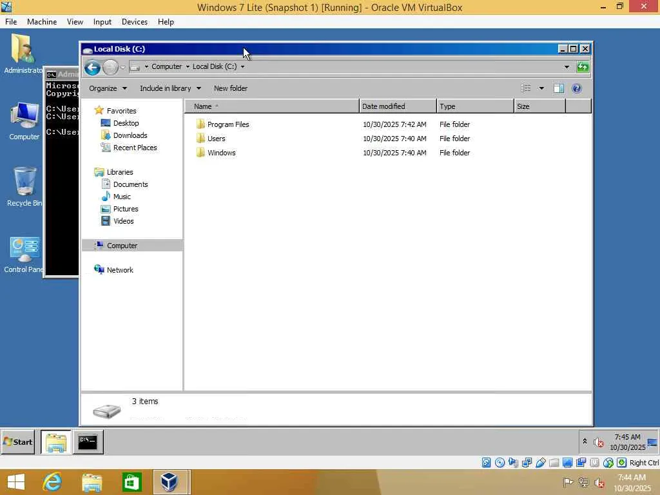Open the address bar history dropdown

[567, 67]
